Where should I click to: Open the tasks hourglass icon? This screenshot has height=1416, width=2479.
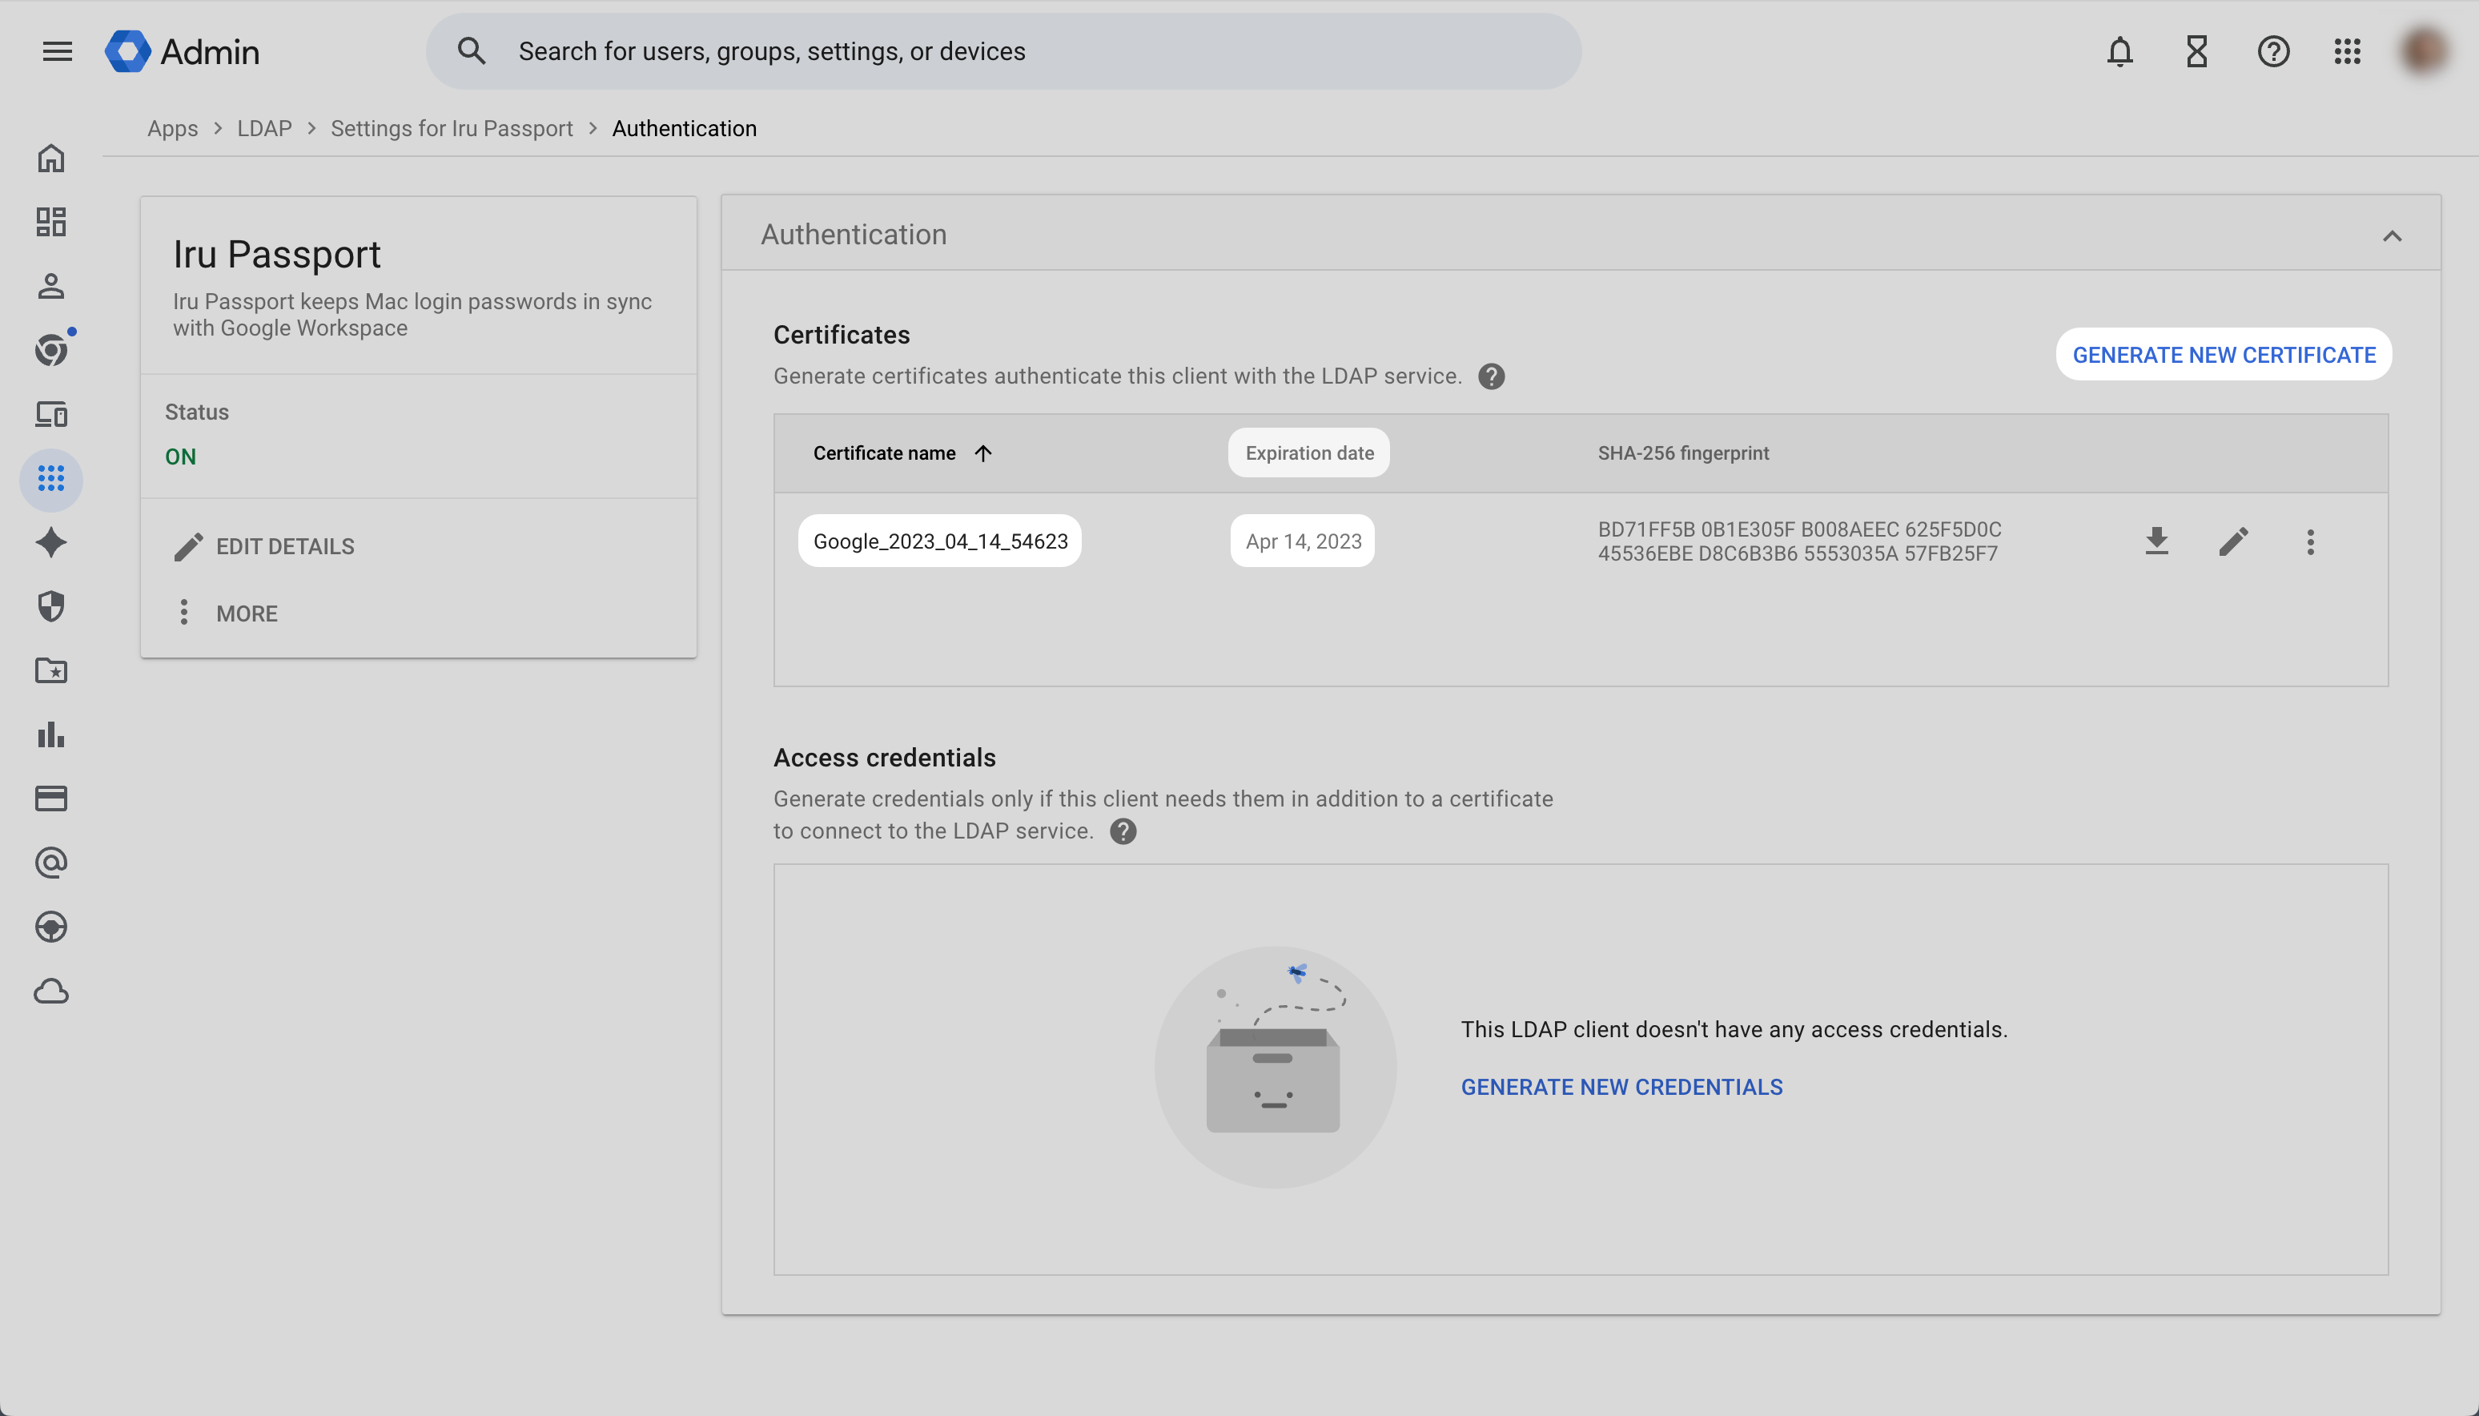2196,51
